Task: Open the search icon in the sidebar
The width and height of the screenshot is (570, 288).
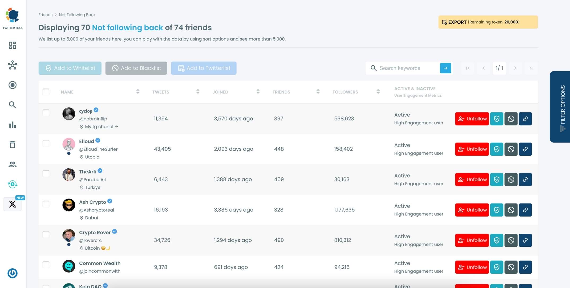Action: (12, 105)
